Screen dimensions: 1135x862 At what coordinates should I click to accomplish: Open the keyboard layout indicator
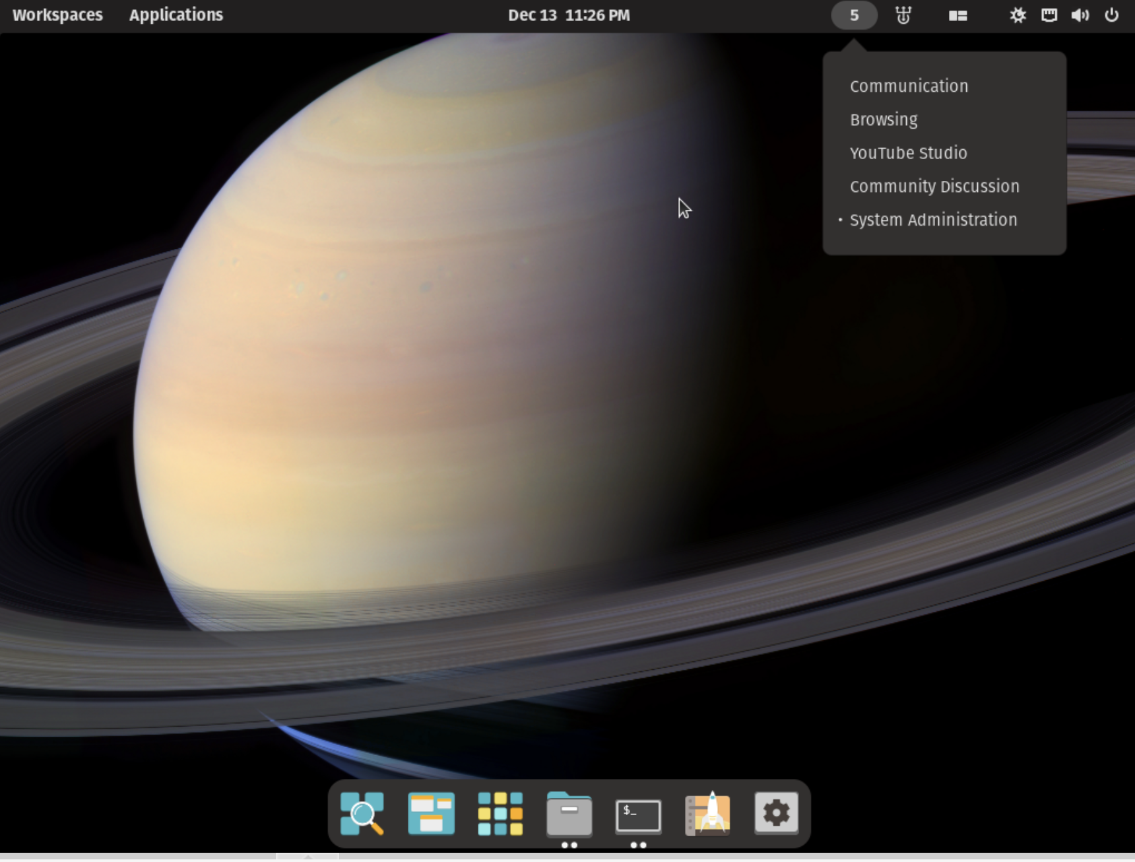click(x=1049, y=15)
